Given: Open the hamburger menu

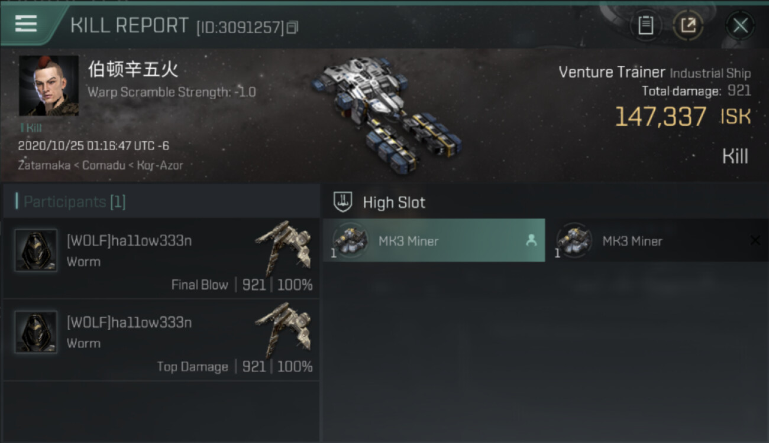Looking at the screenshot, I should 25,24.
